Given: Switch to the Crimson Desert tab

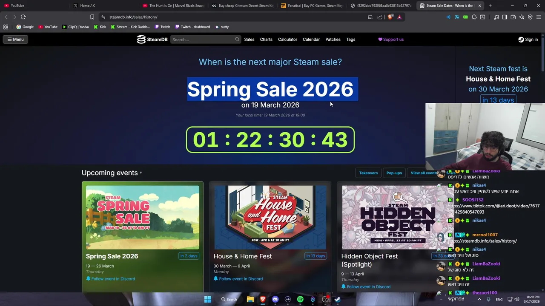Looking at the screenshot, I should coord(243,6).
